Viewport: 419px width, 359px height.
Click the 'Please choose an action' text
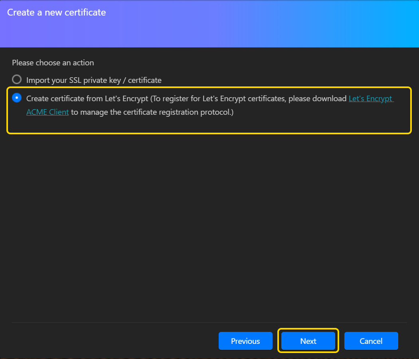point(53,63)
